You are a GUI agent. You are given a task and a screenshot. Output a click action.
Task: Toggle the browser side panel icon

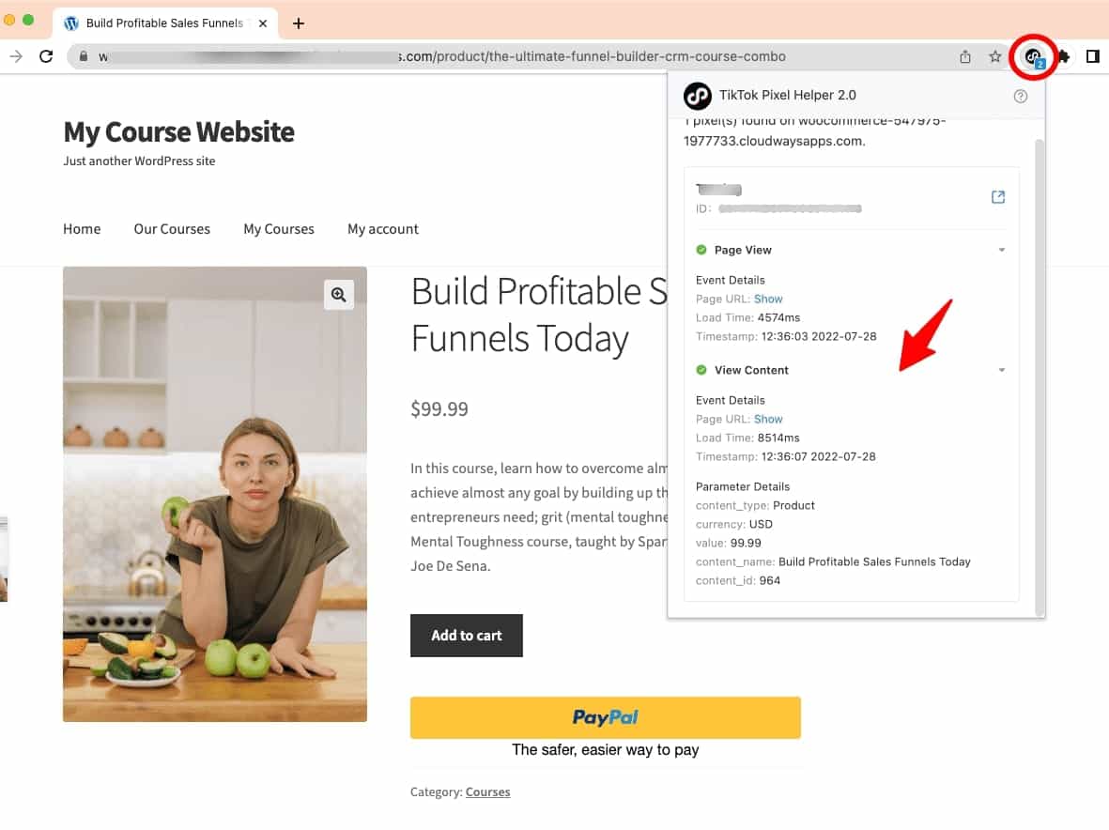pyautogui.click(x=1092, y=56)
